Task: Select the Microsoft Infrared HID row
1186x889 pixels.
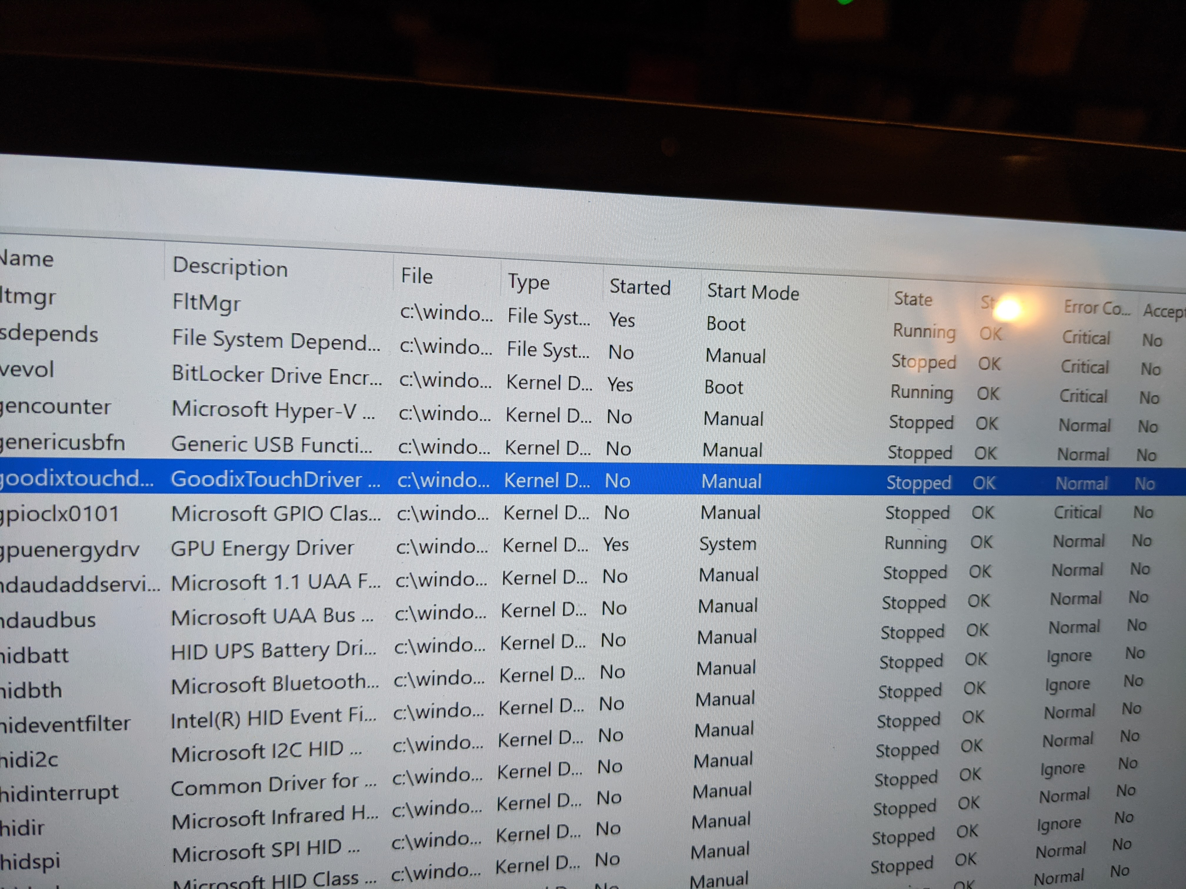Action: point(274,818)
